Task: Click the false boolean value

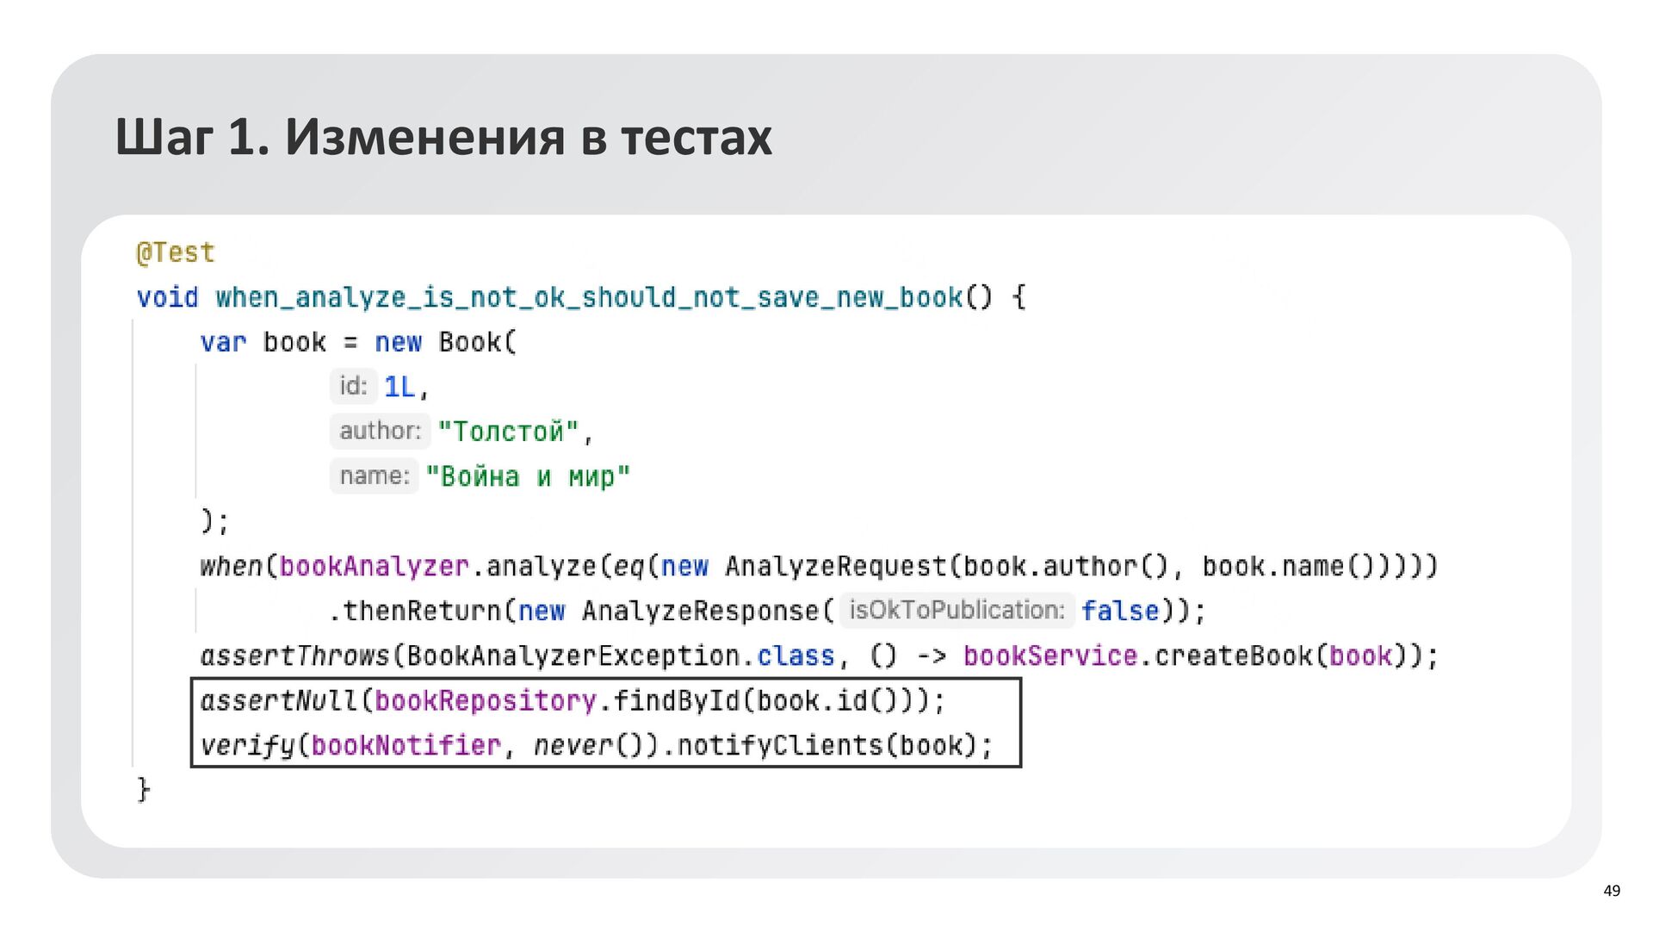Action: (1120, 611)
